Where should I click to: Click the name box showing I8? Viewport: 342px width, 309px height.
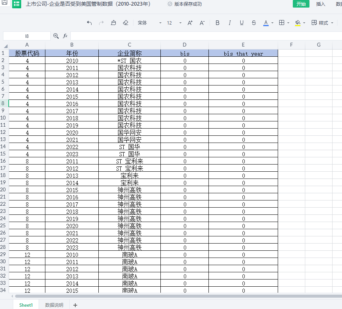[26, 36]
